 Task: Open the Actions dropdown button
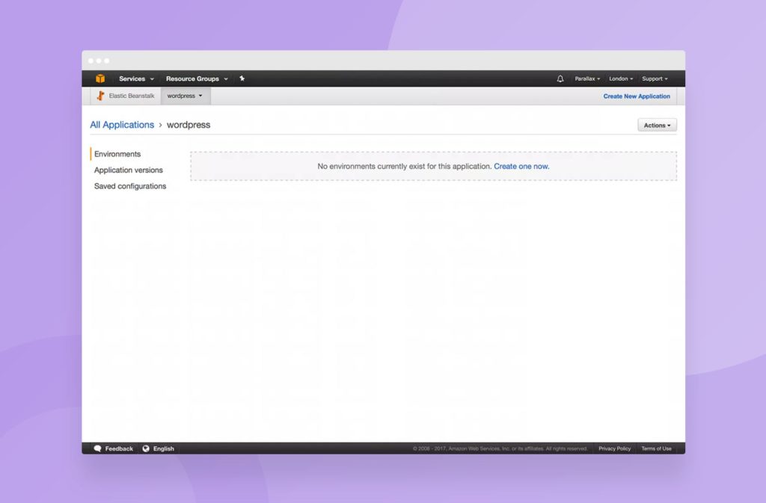tap(657, 126)
